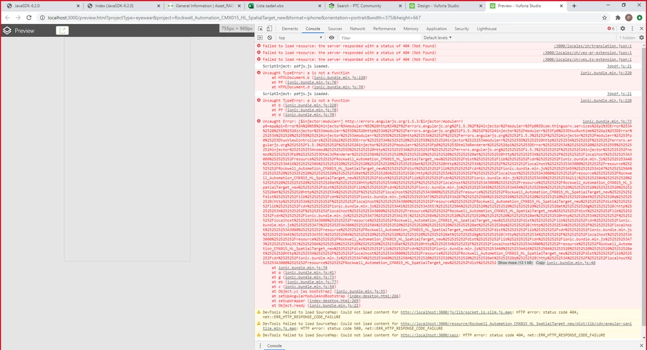Open console settings gear next to hidden count
This screenshot has width=647, height=350.
[x=642, y=38]
